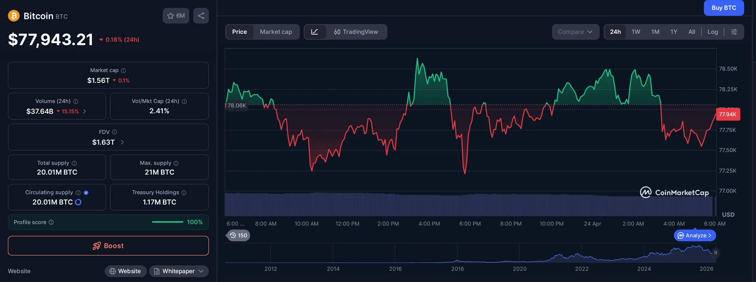756x282 pixels.
Task: Click the $1.63T FDV value
Action: click(104, 142)
